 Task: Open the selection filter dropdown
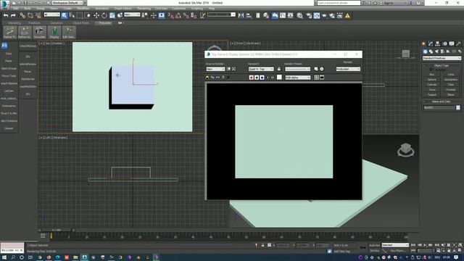click(51, 14)
